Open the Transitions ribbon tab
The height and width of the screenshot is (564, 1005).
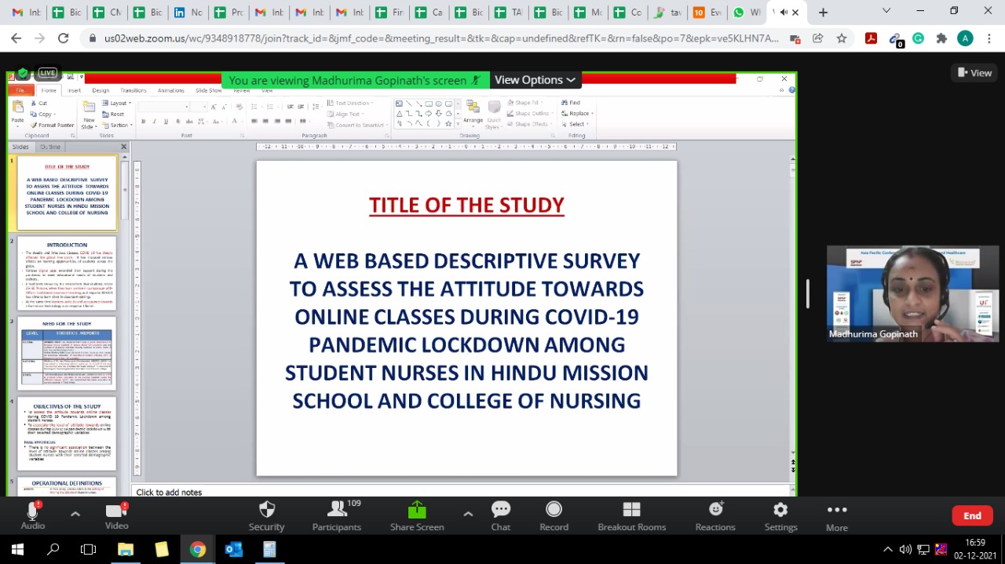click(133, 90)
